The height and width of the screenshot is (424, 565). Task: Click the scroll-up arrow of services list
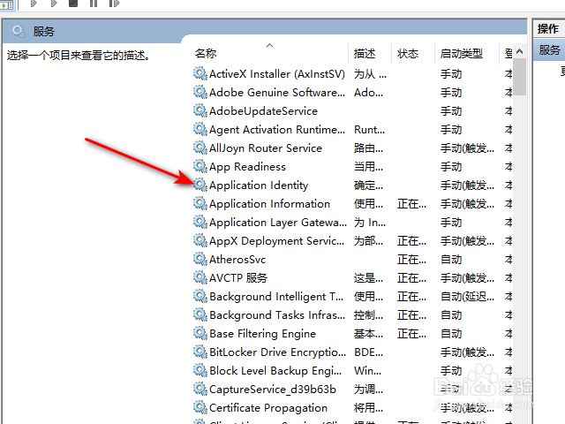pyautogui.click(x=520, y=51)
